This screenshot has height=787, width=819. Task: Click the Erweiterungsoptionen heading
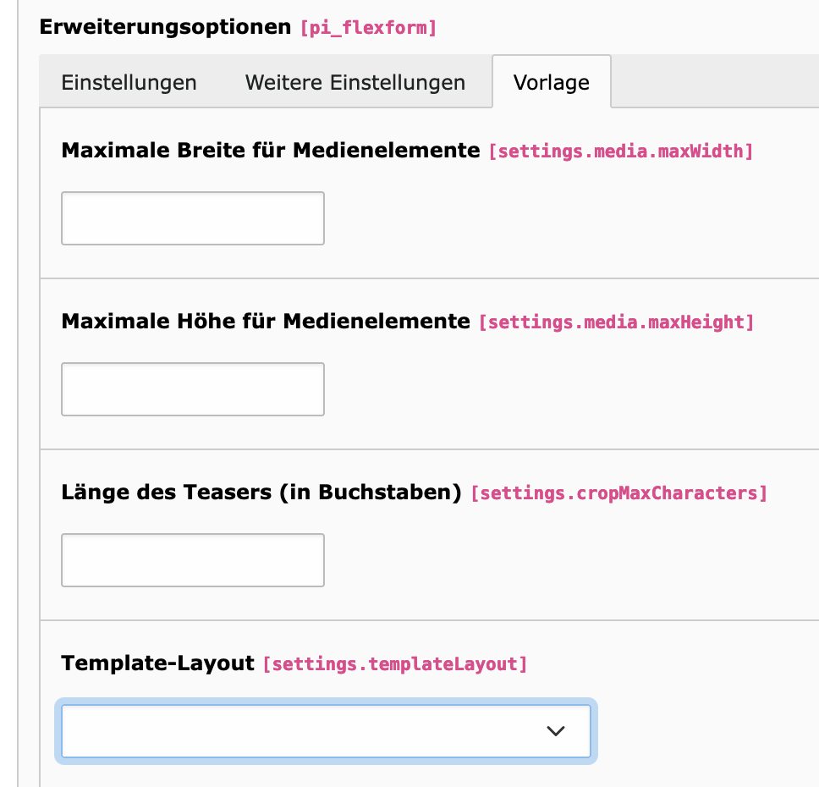coord(165,27)
